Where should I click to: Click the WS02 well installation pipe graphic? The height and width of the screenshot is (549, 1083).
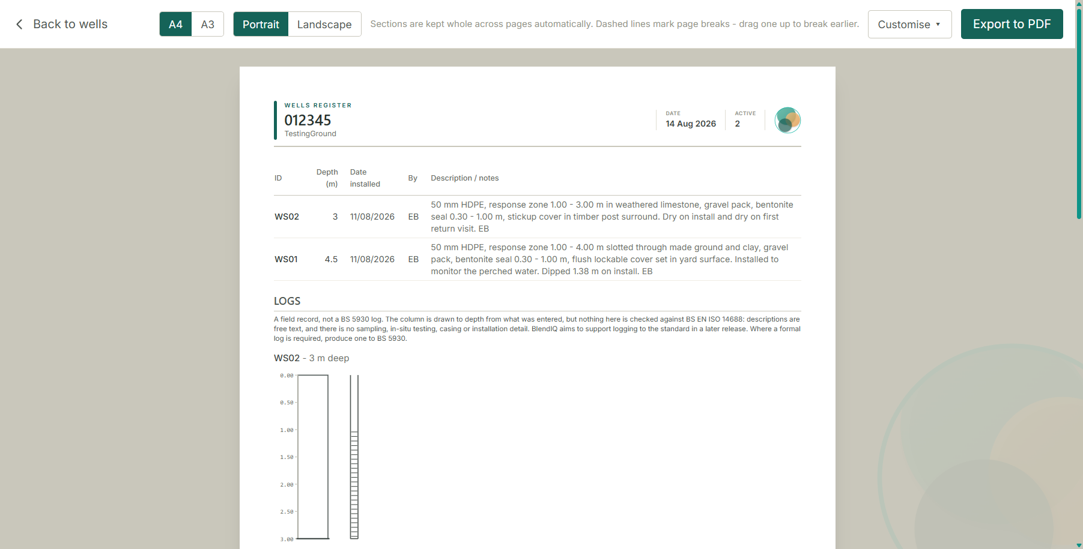click(354, 457)
